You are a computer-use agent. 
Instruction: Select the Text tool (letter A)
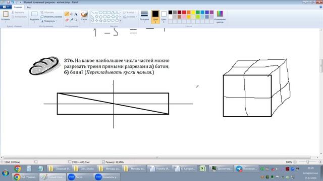pyautogui.click(x=76, y=14)
